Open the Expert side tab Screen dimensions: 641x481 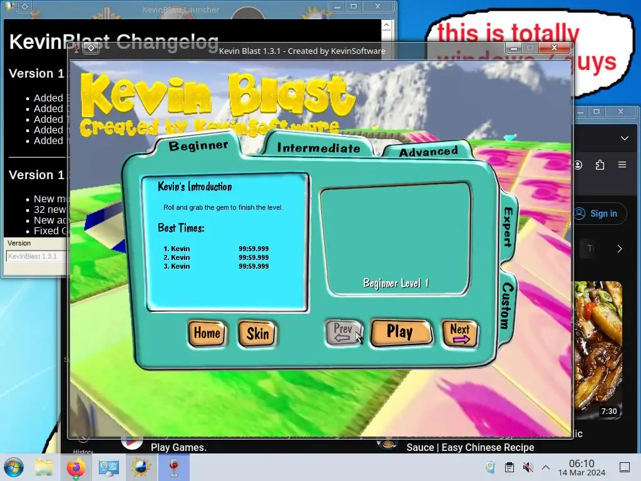tap(508, 227)
